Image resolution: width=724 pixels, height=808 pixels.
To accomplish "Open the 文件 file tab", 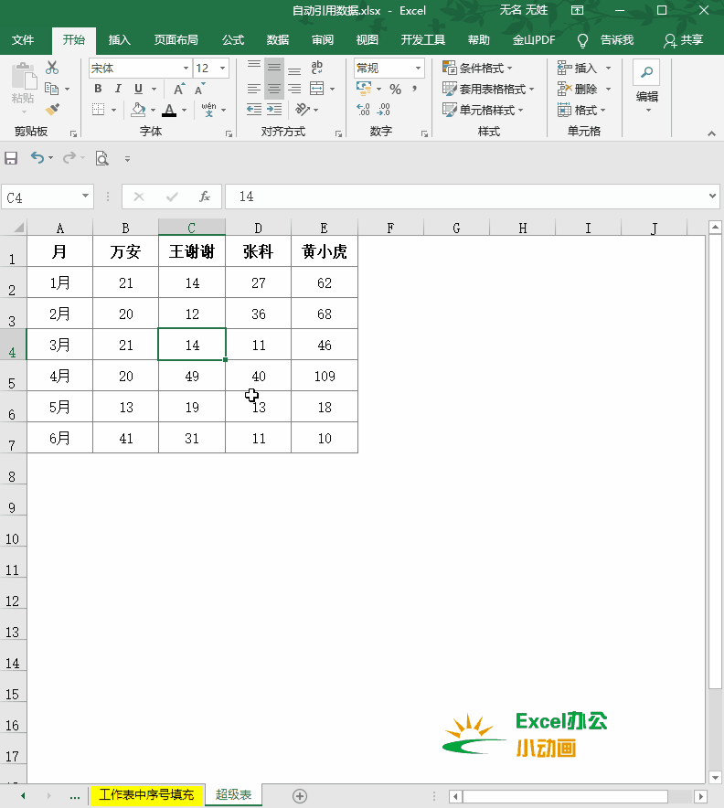I will [x=23, y=40].
